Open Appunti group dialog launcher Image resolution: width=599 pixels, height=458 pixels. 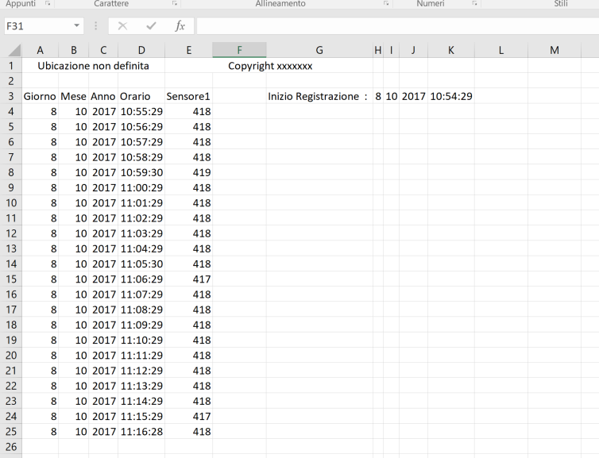tap(48, 3)
